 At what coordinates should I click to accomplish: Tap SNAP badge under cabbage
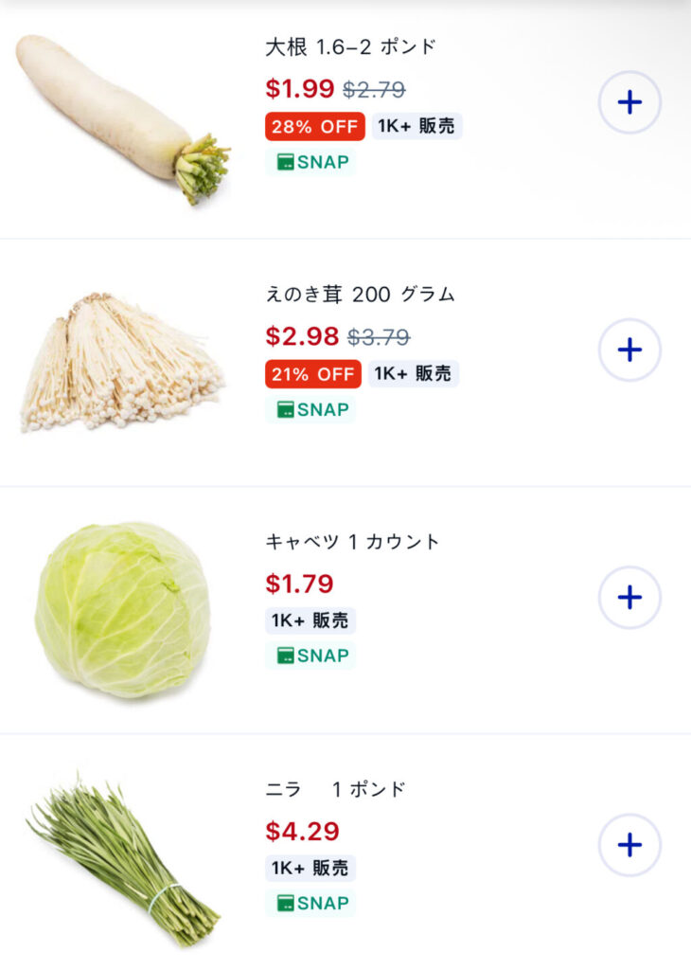pos(310,656)
